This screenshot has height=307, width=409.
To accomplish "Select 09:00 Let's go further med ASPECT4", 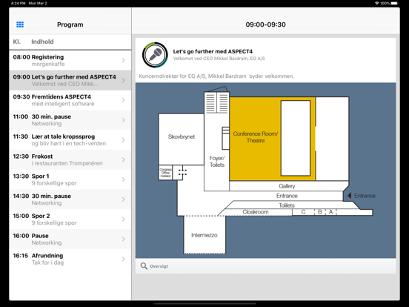I will (x=70, y=80).
